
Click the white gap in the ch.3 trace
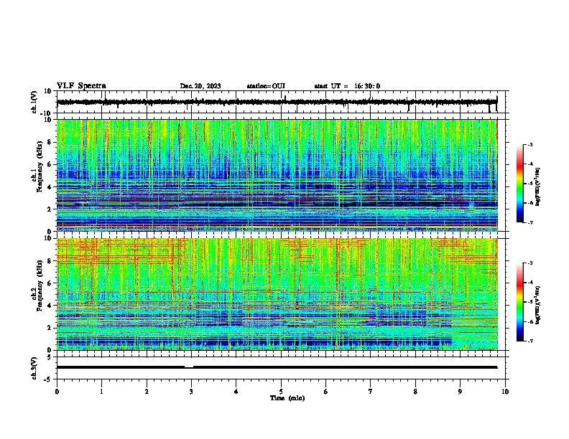(189, 367)
